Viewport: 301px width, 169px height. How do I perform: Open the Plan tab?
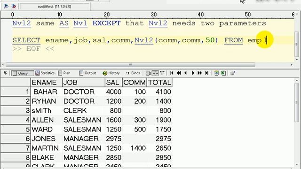point(64,73)
